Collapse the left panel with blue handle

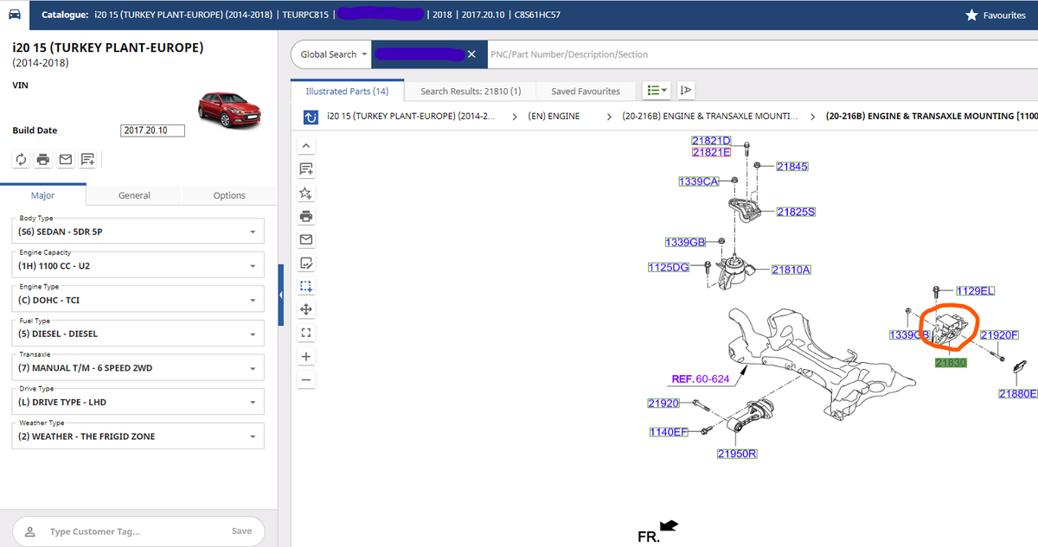click(281, 296)
